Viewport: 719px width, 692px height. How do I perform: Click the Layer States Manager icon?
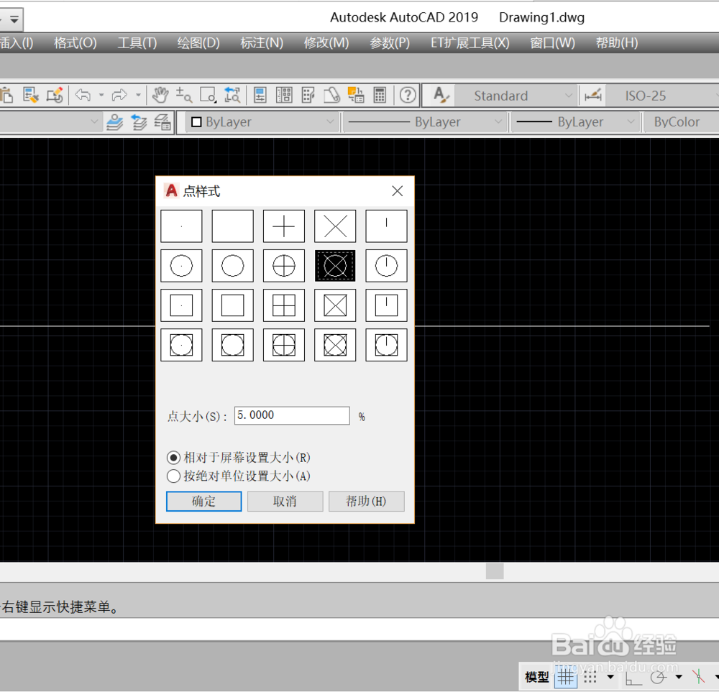pyautogui.click(x=162, y=122)
